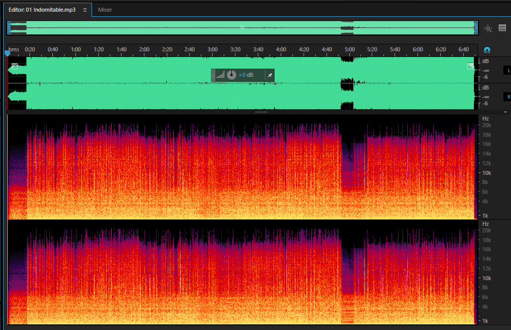
Task: Click the overview navigator center grip
Action: coord(242,27)
